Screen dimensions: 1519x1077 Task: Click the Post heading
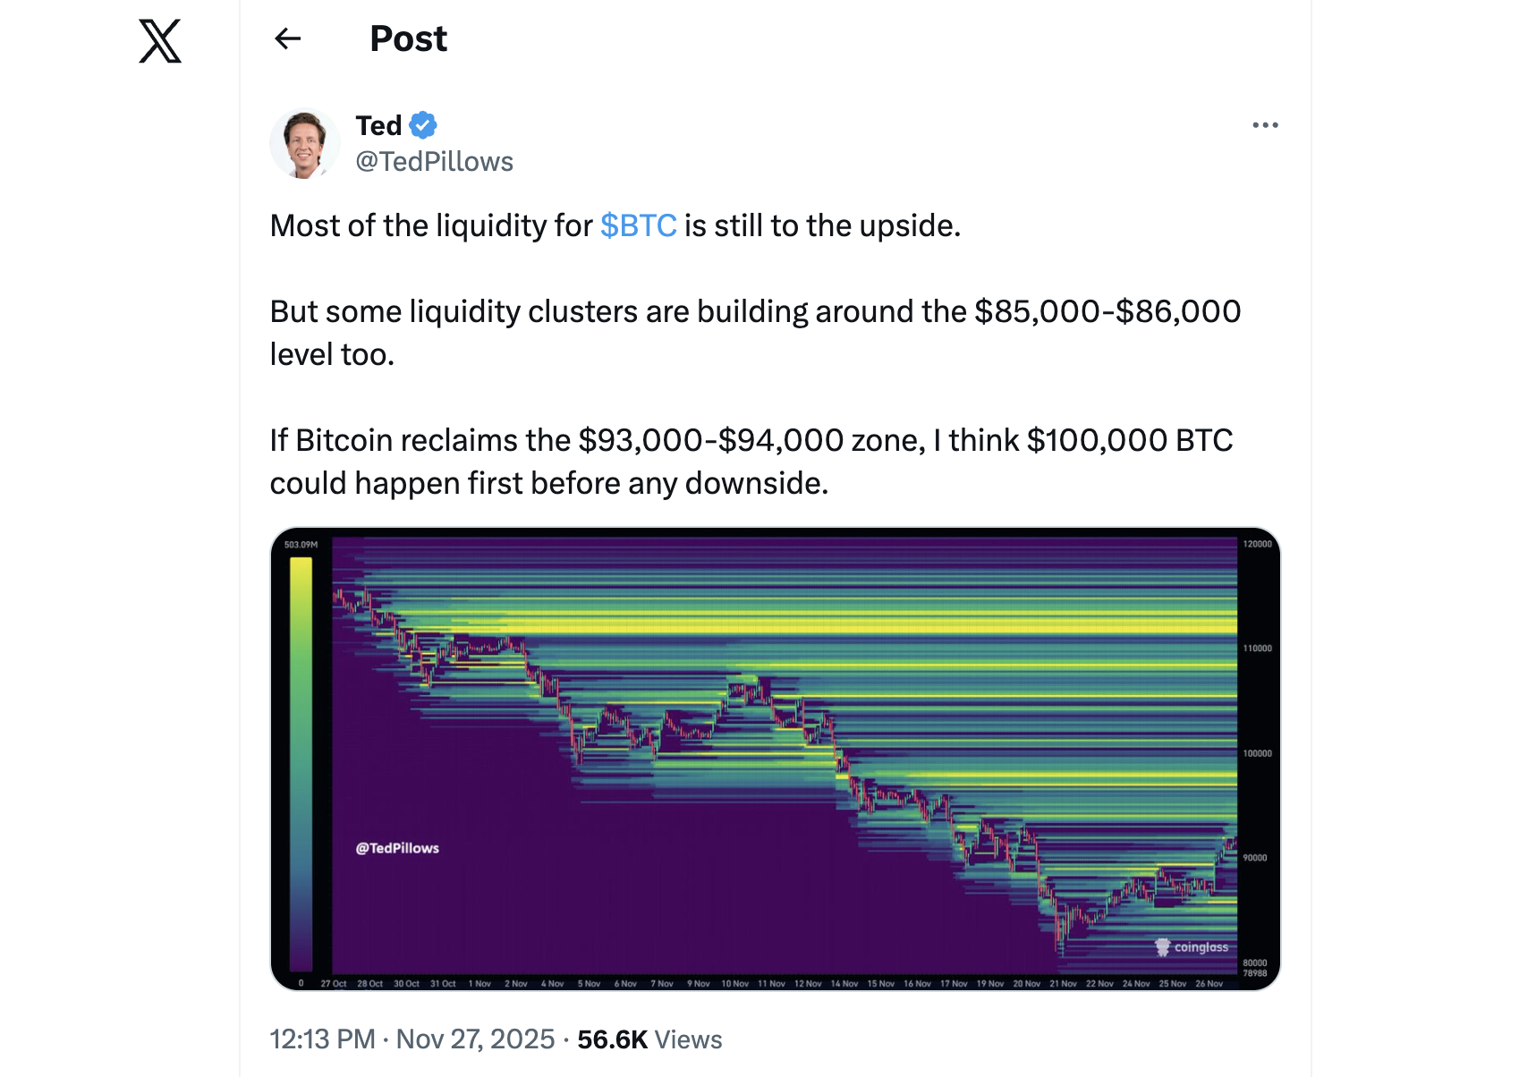click(x=408, y=38)
